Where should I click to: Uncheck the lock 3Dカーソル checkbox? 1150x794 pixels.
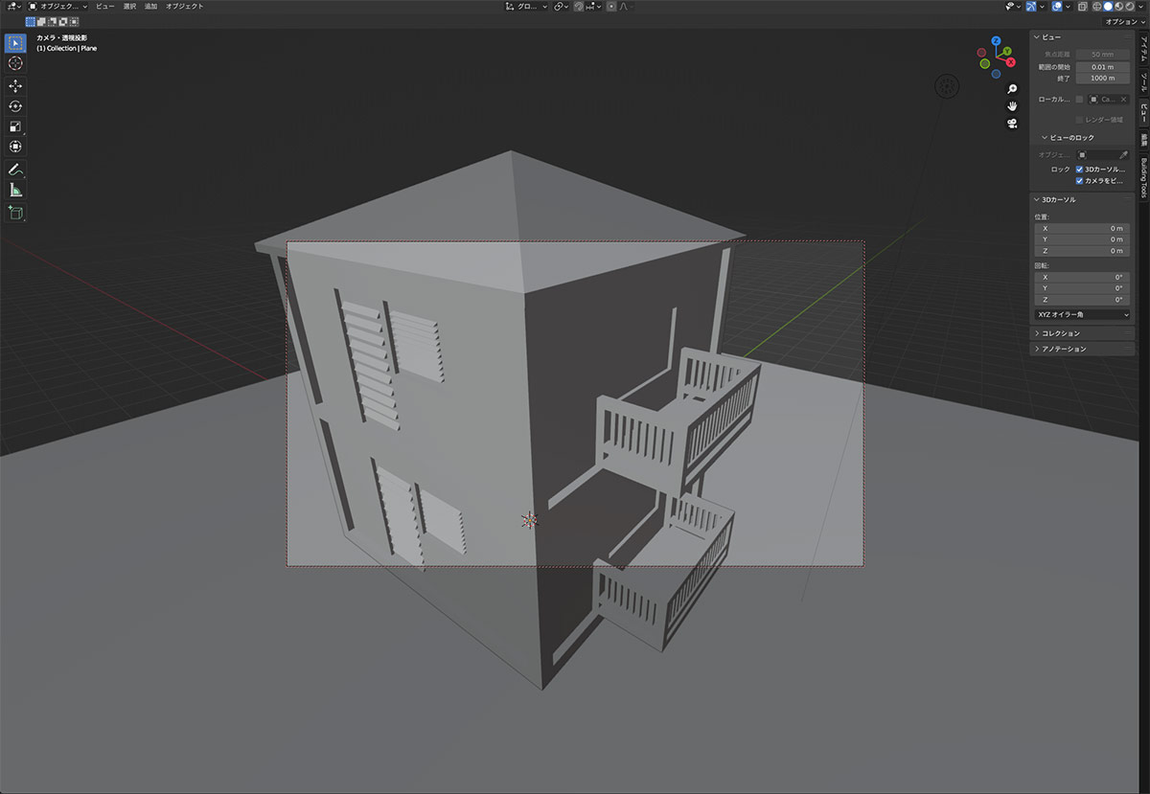click(1080, 169)
